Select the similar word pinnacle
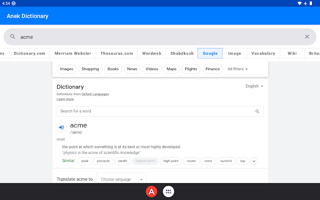This screenshot has width=320, height=200. [x=103, y=161]
